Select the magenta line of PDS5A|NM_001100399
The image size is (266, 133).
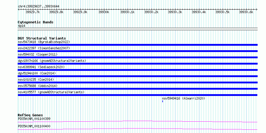tap(138, 121)
